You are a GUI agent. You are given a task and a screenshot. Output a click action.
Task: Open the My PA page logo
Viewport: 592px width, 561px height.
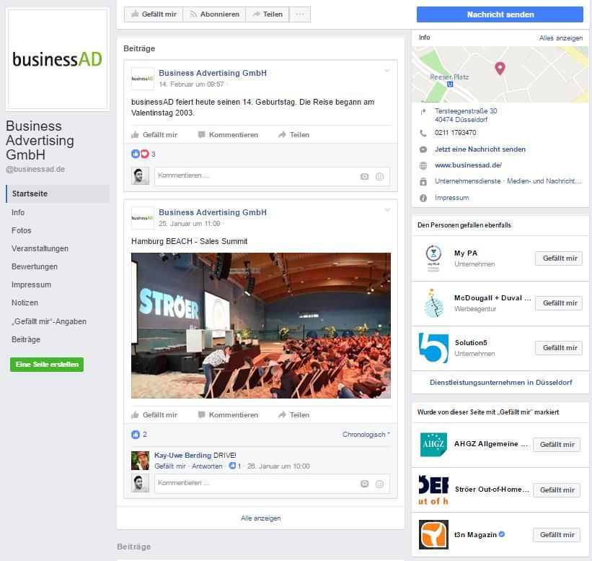(x=433, y=258)
